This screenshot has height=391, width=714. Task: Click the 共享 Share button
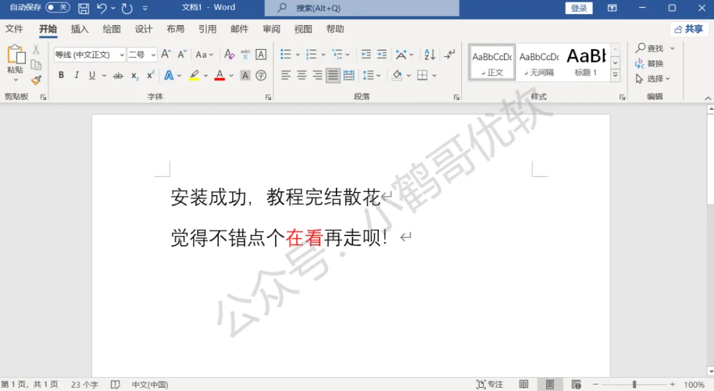point(689,29)
